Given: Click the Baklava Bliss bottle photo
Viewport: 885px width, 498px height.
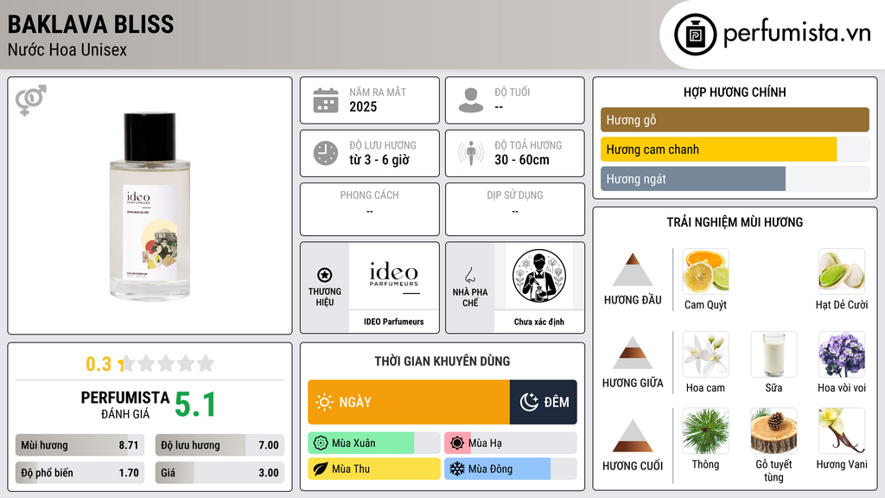Looking at the screenshot, I should (x=150, y=206).
